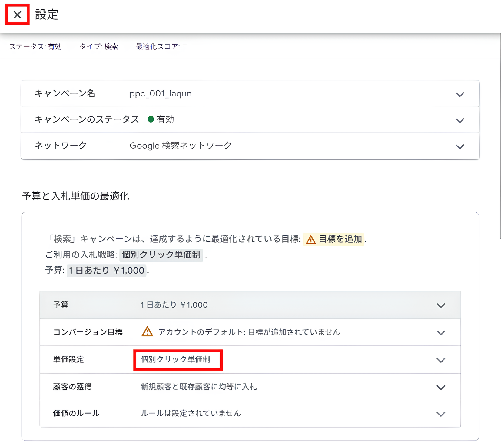The width and height of the screenshot is (501, 444).
Task: Expand the コンバージョン目標 row
Action: click(x=441, y=332)
